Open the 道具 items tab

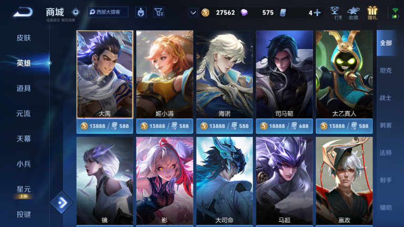24,88
